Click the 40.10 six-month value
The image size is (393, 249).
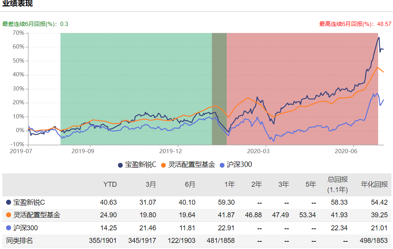187,202
